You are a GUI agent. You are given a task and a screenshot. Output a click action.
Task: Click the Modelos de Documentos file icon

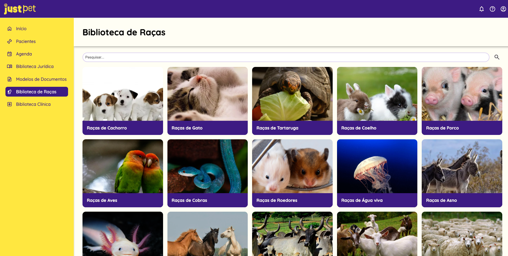pyautogui.click(x=10, y=79)
